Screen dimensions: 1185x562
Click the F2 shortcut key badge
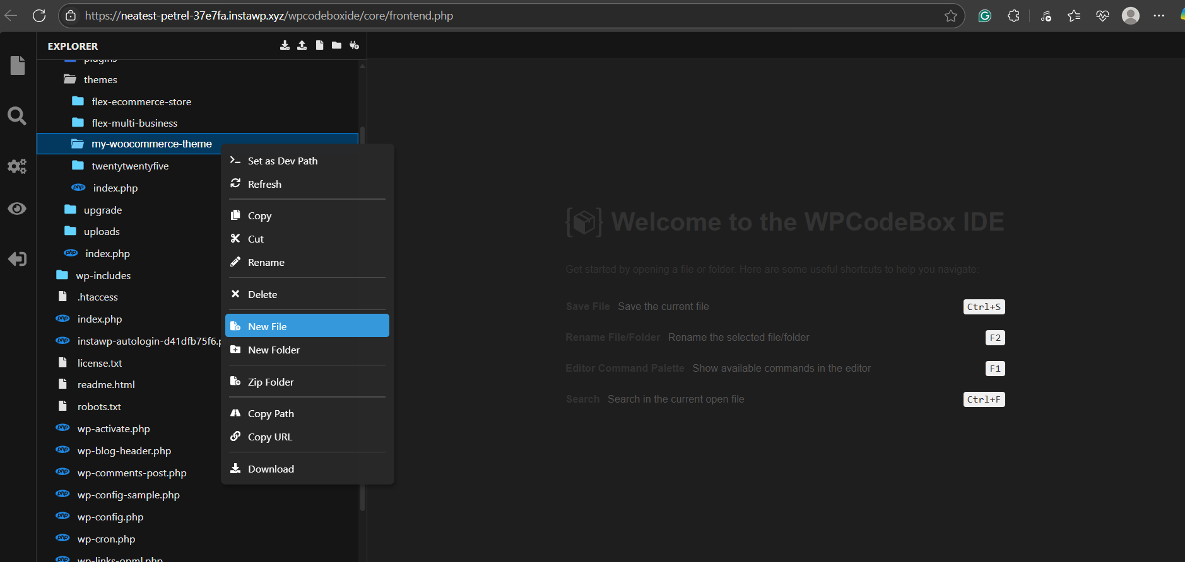(995, 338)
